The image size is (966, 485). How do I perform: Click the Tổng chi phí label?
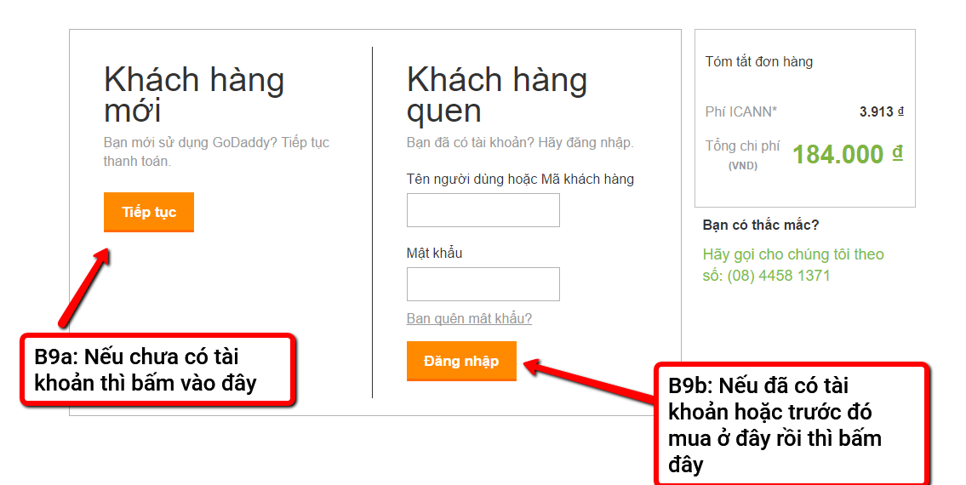742,146
